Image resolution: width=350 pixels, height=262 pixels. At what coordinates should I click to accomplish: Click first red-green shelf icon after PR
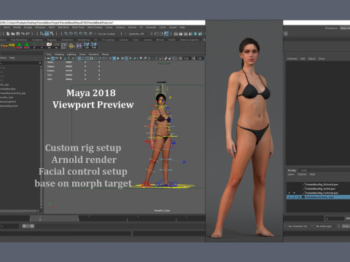click(19, 45)
